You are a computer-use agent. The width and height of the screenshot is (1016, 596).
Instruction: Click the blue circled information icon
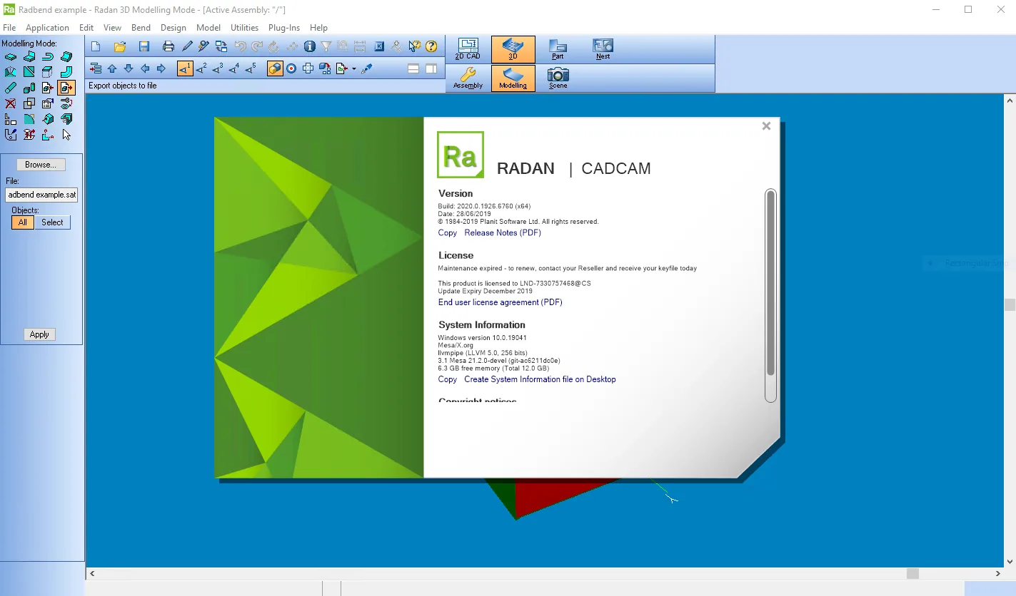click(309, 46)
